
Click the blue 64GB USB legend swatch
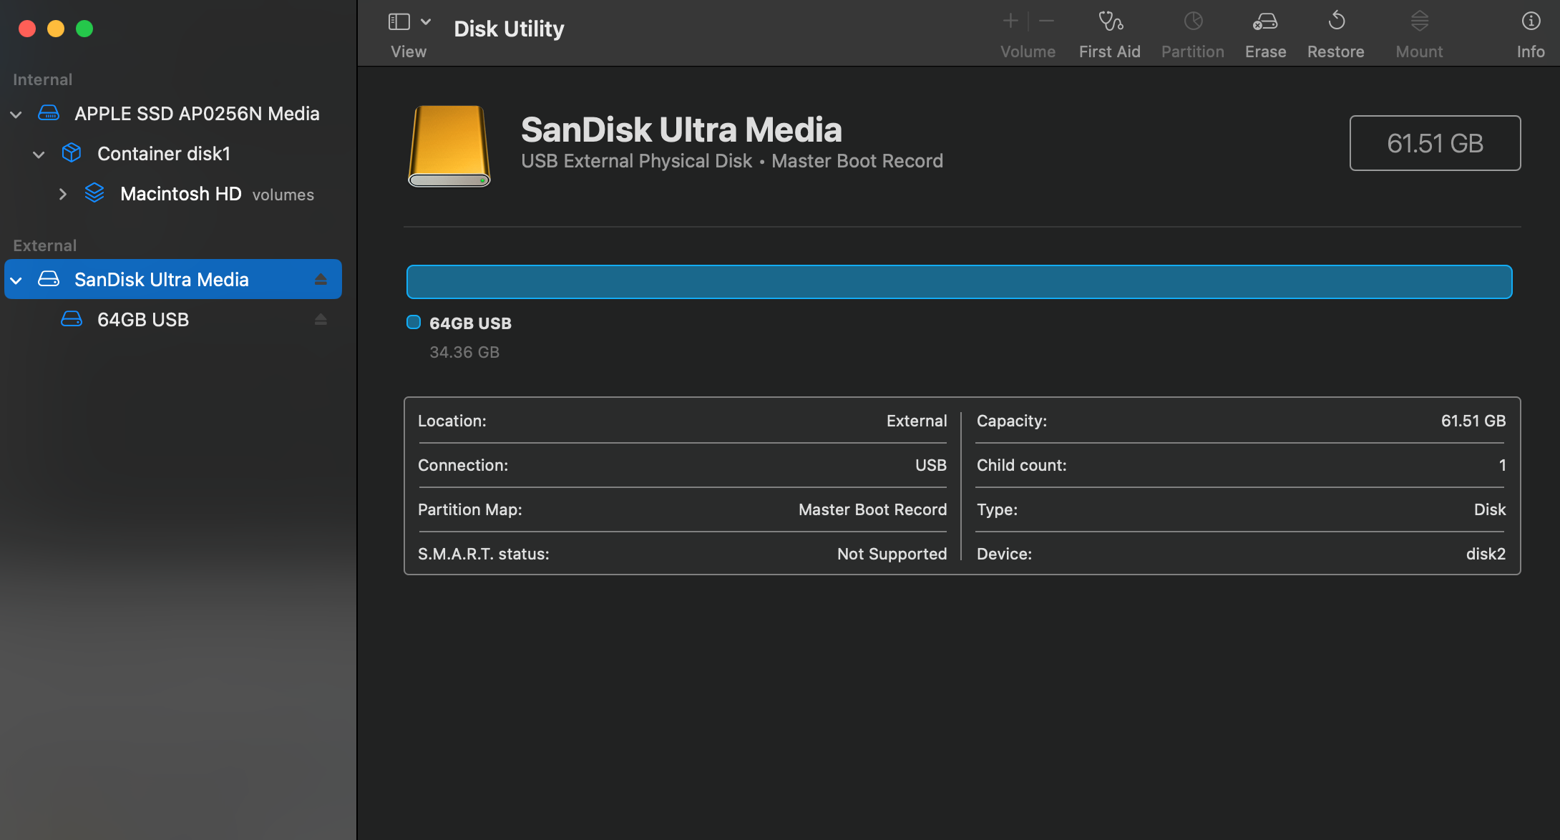pos(414,323)
